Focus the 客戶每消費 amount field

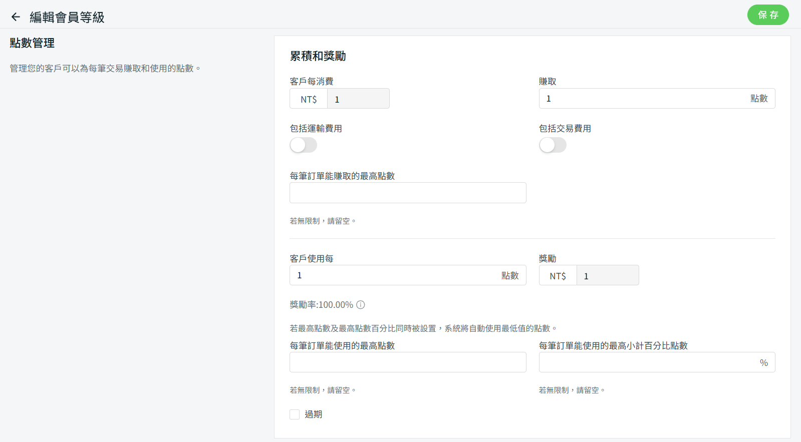(358, 99)
